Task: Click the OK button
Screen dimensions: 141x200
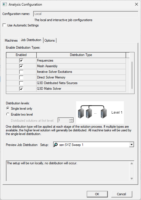Action: click(97, 194)
